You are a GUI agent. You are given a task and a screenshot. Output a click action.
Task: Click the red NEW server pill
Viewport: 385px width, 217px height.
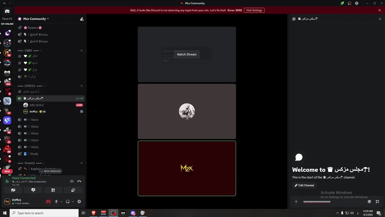click(x=7, y=171)
